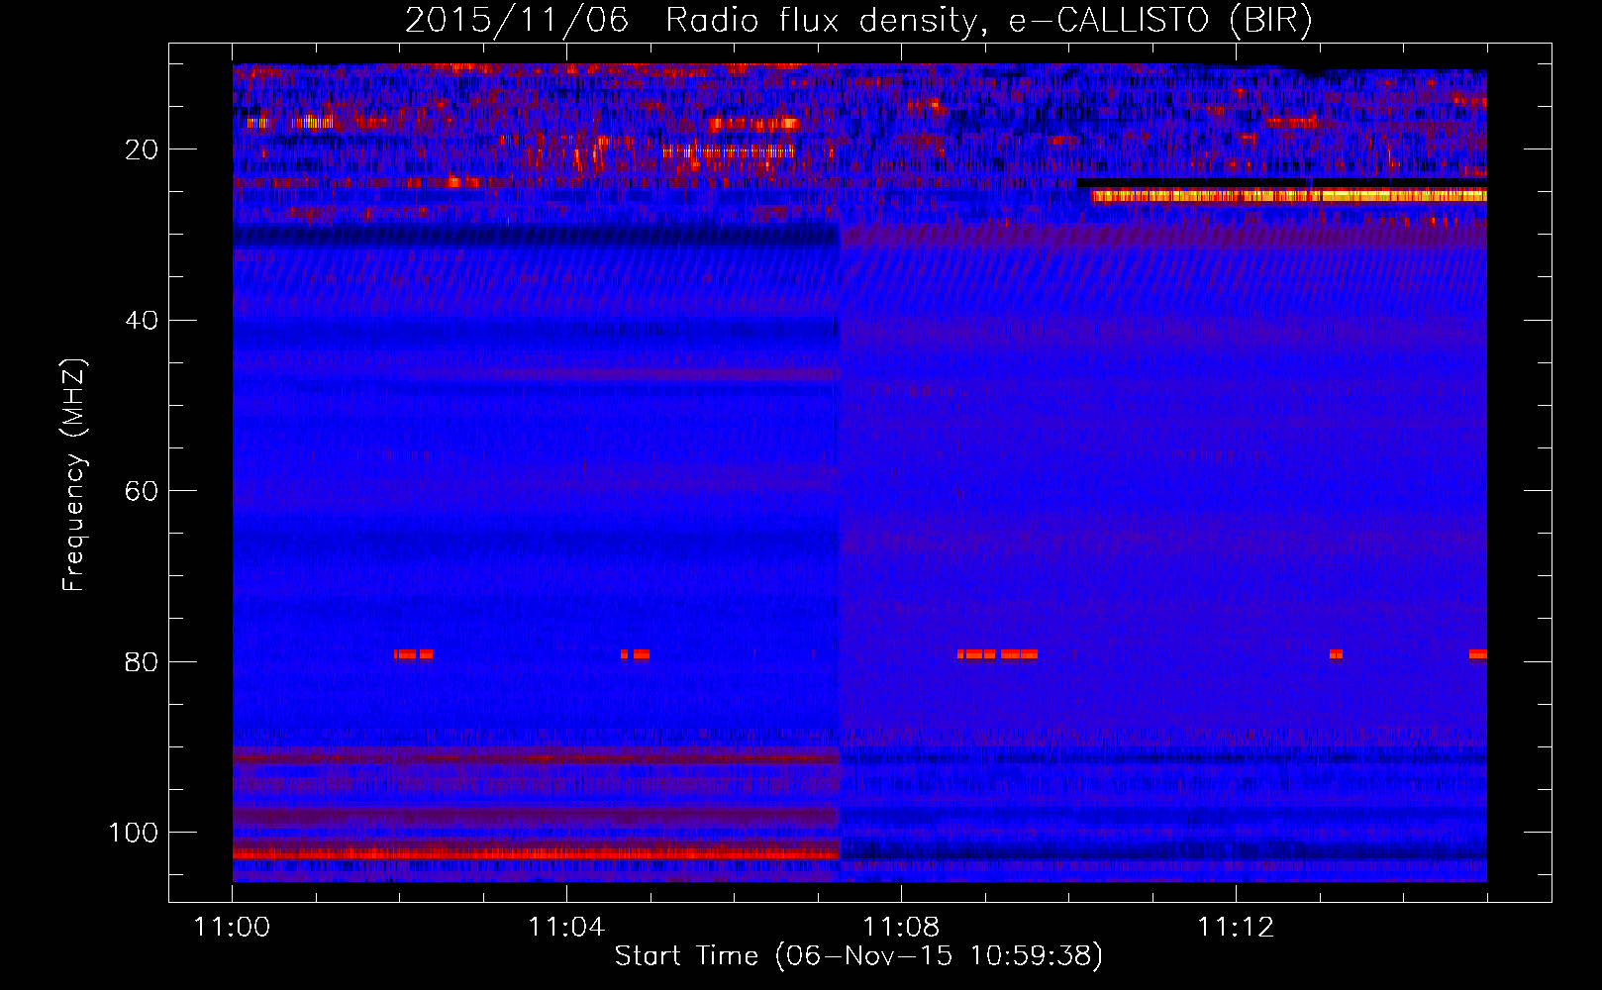Click the "60" frequency tick label
The image size is (1602, 990).
[x=142, y=491]
